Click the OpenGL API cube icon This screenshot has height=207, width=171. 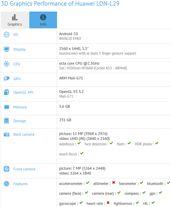[x=7, y=92]
